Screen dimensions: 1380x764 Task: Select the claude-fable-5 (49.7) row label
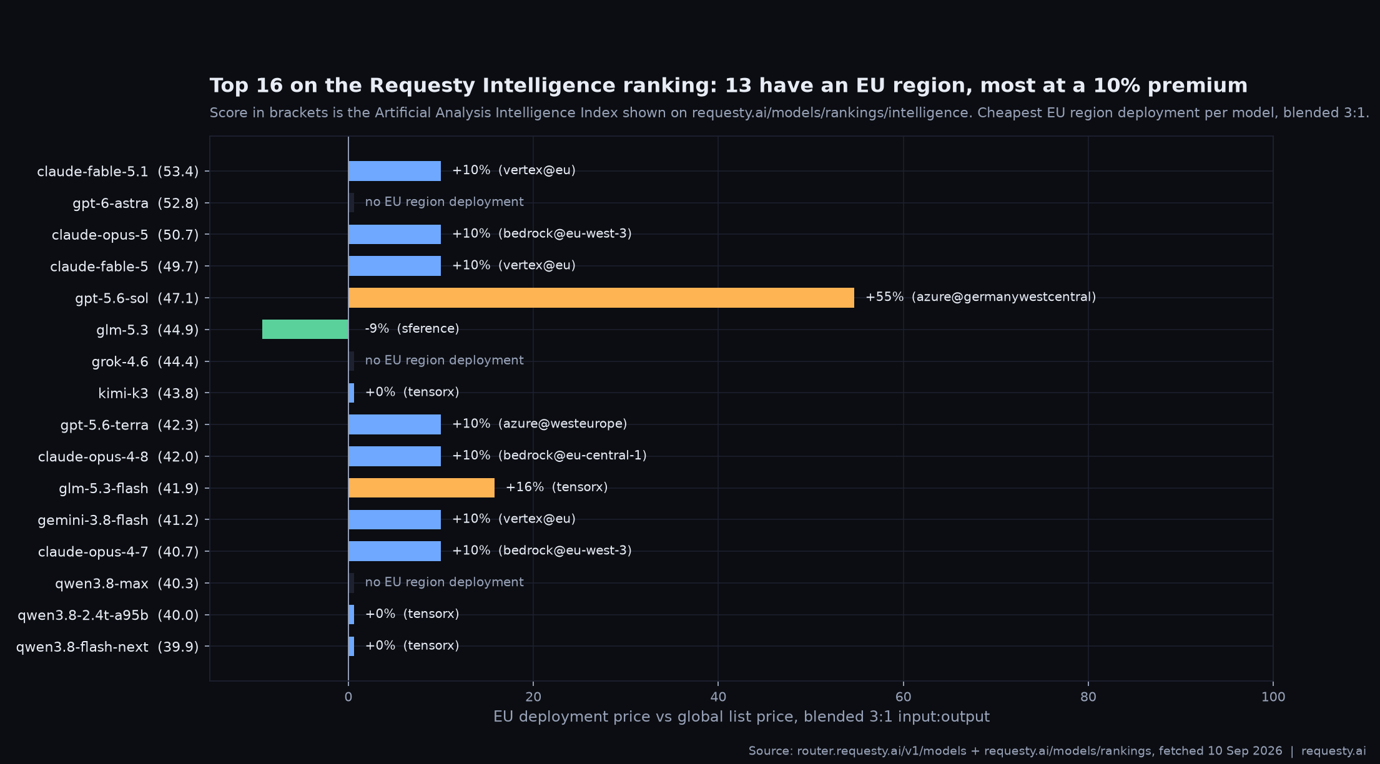124,267
